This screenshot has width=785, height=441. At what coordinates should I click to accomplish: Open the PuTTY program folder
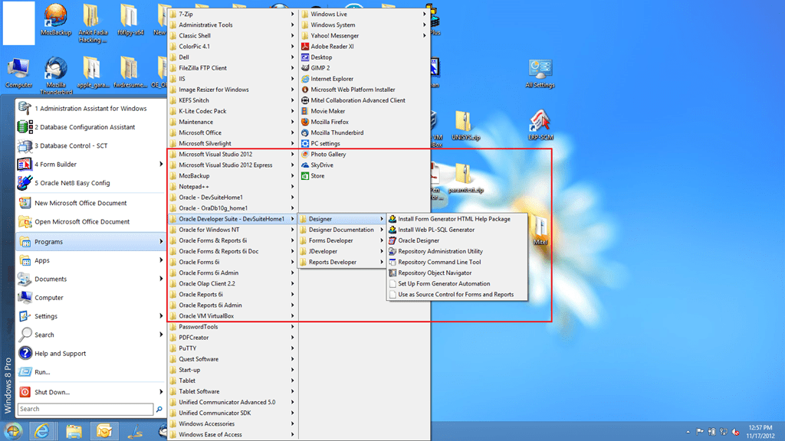[x=232, y=348]
